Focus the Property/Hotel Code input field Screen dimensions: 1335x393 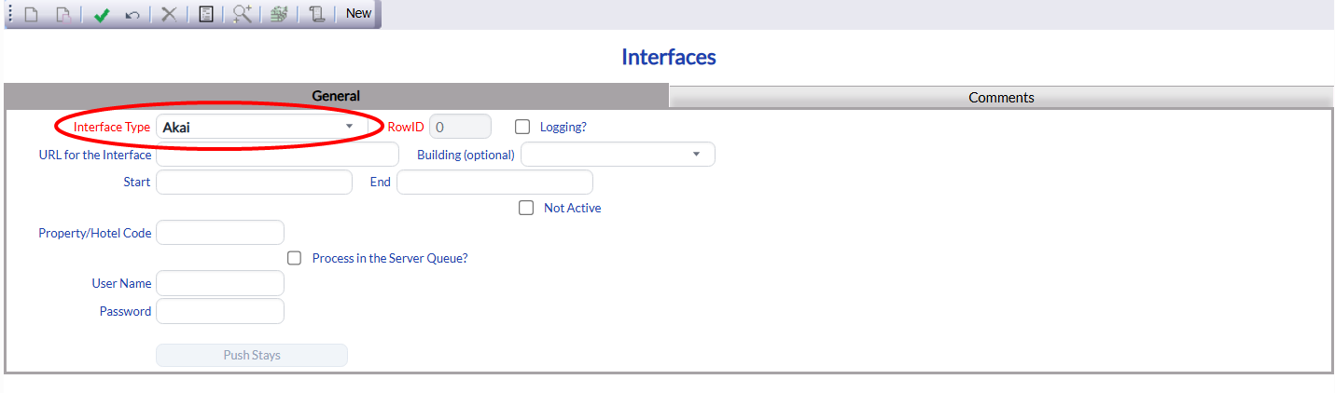[220, 233]
